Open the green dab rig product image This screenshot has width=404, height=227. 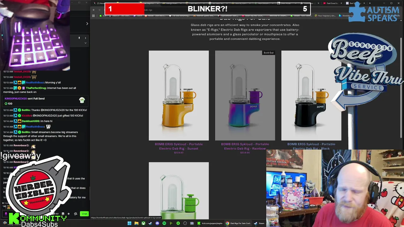[179, 190]
